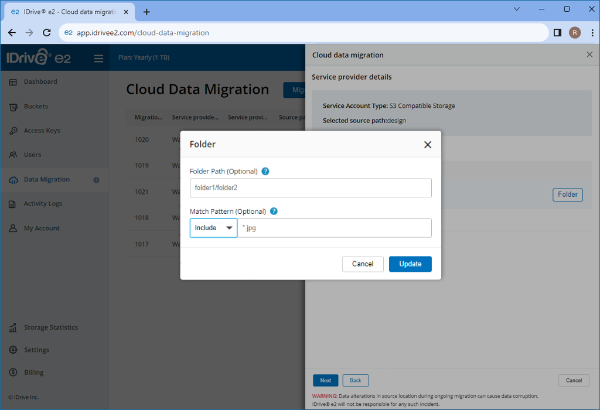Click the Back button

coord(356,380)
